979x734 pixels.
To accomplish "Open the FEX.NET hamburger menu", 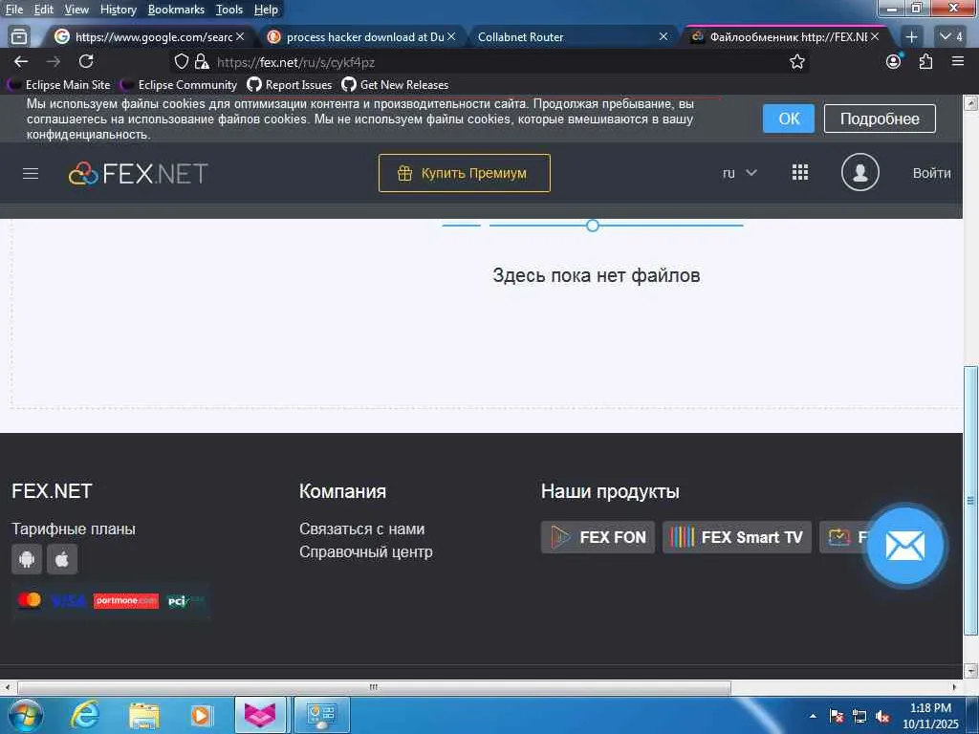I will coord(31,174).
